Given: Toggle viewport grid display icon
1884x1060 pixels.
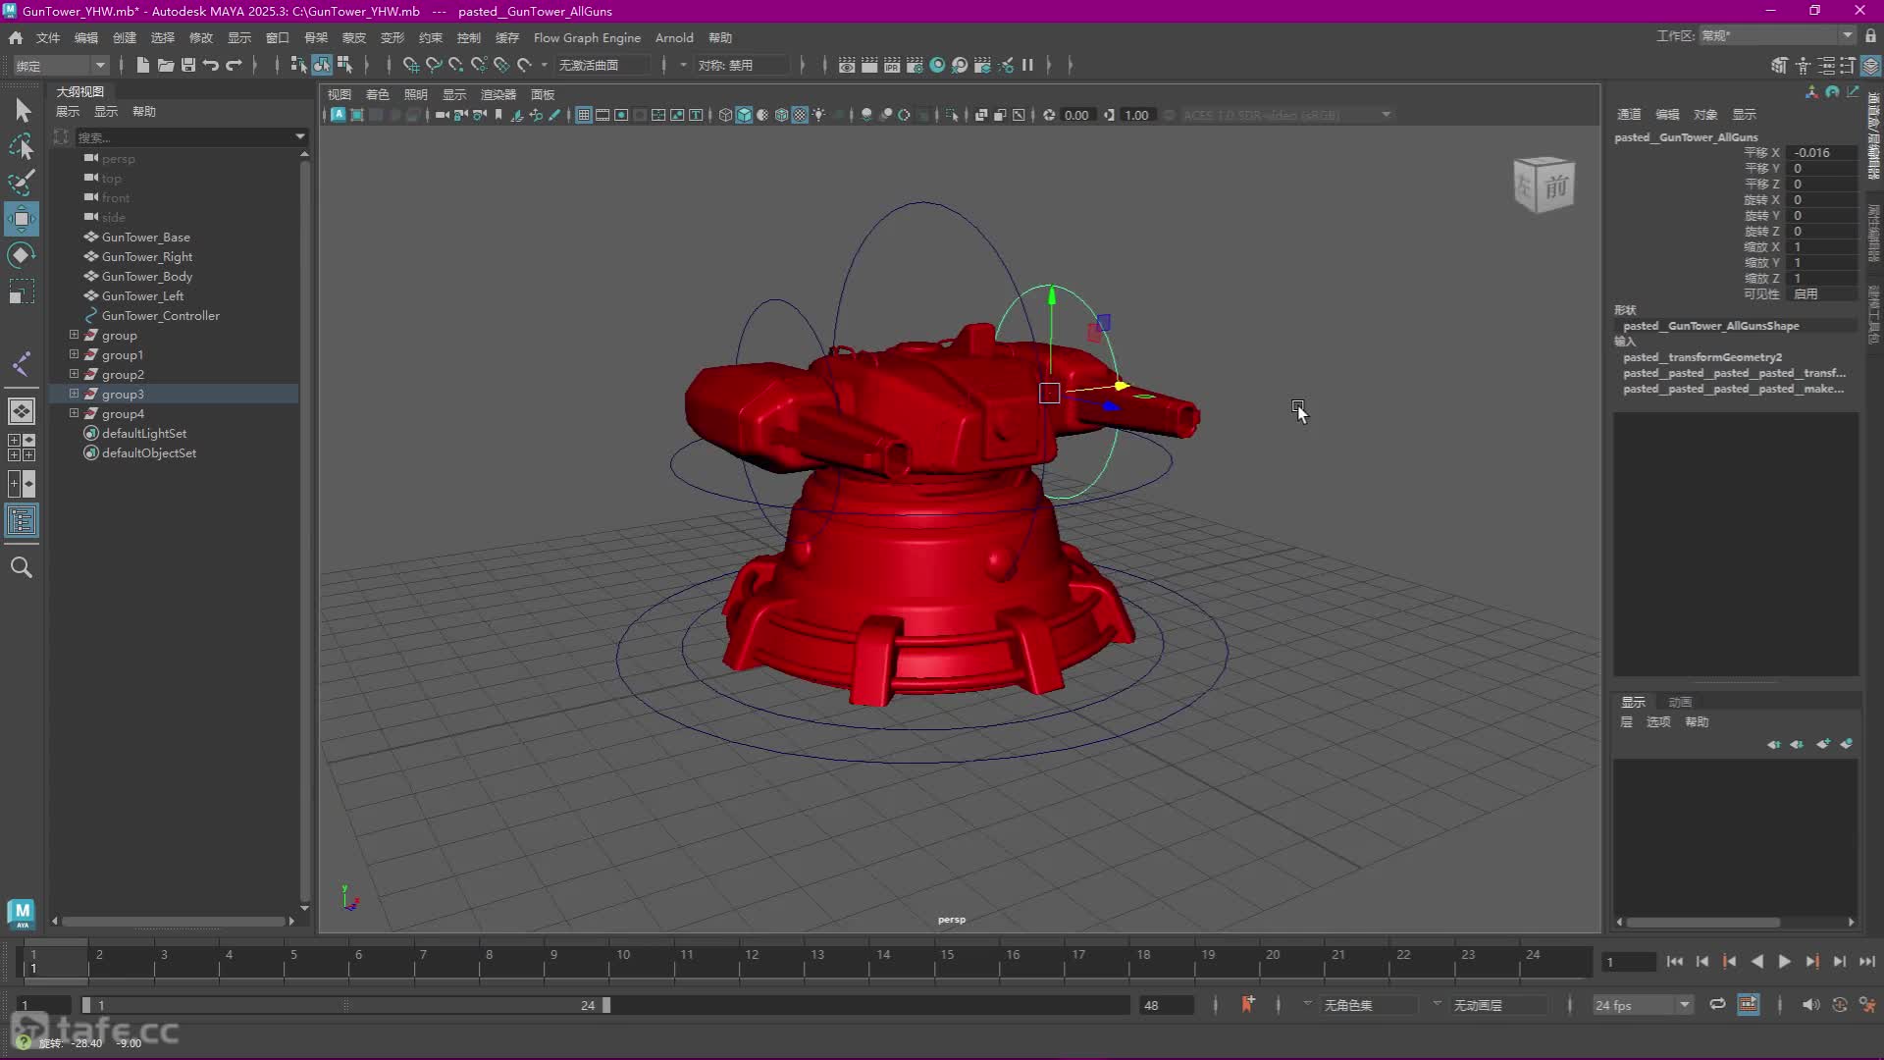Looking at the screenshot, I should click(x=584, y=115).
